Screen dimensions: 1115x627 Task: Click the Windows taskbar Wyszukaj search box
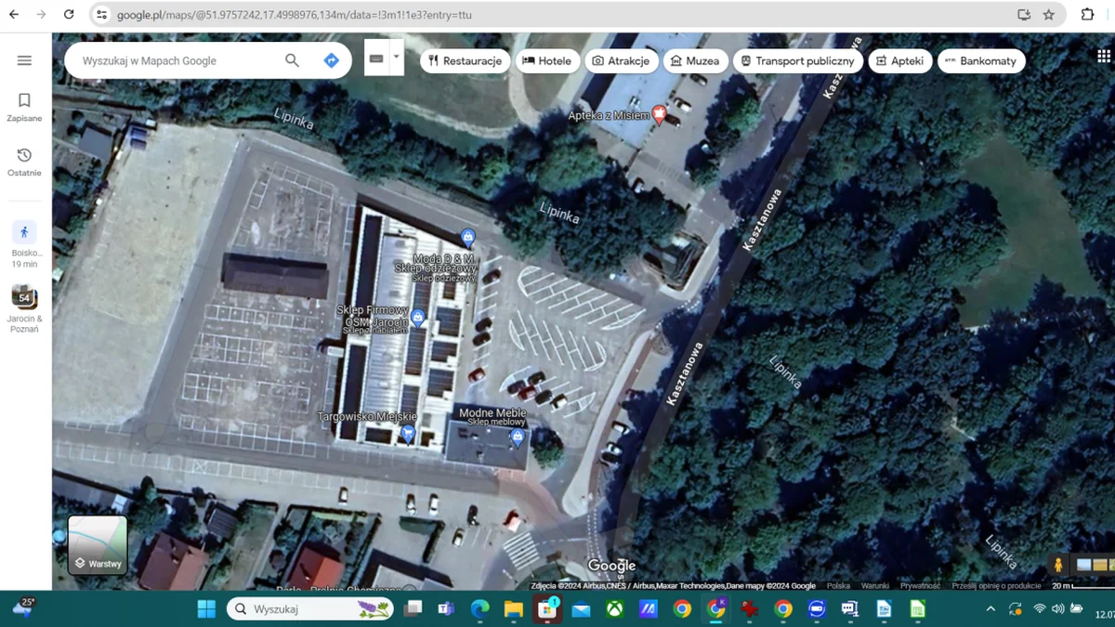click(310, 609)
